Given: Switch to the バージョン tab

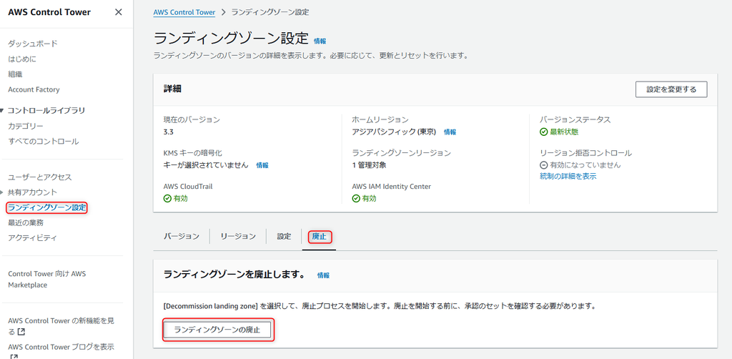Looking at the screenshot, I should click(182, 236).
